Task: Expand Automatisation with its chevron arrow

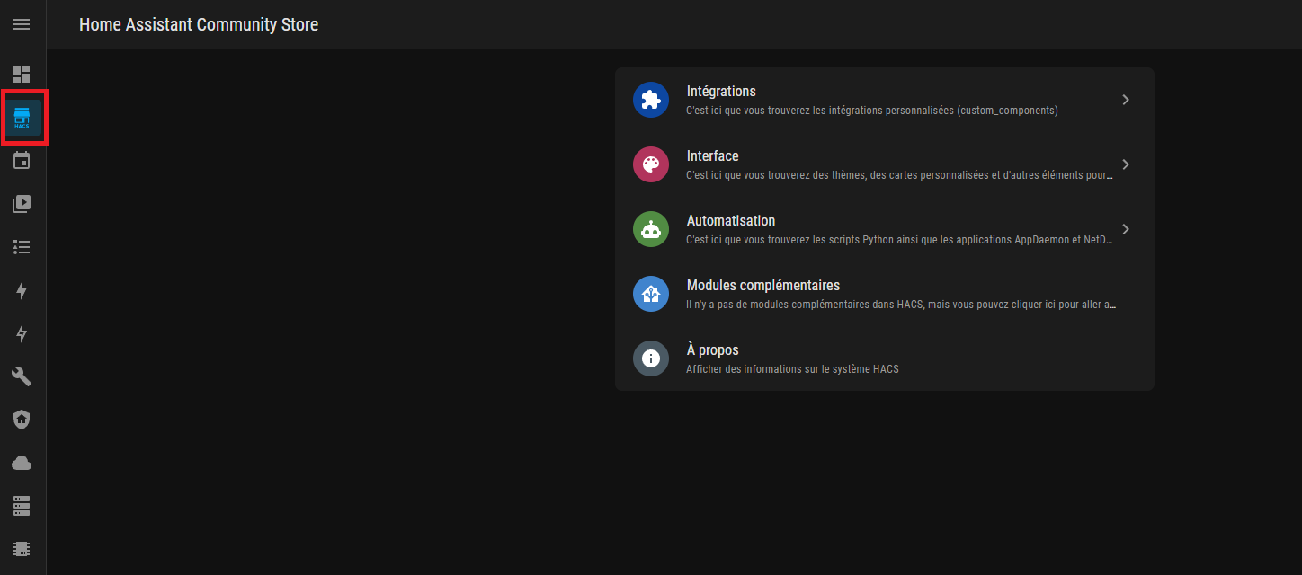Action: tap(1126, 229)
